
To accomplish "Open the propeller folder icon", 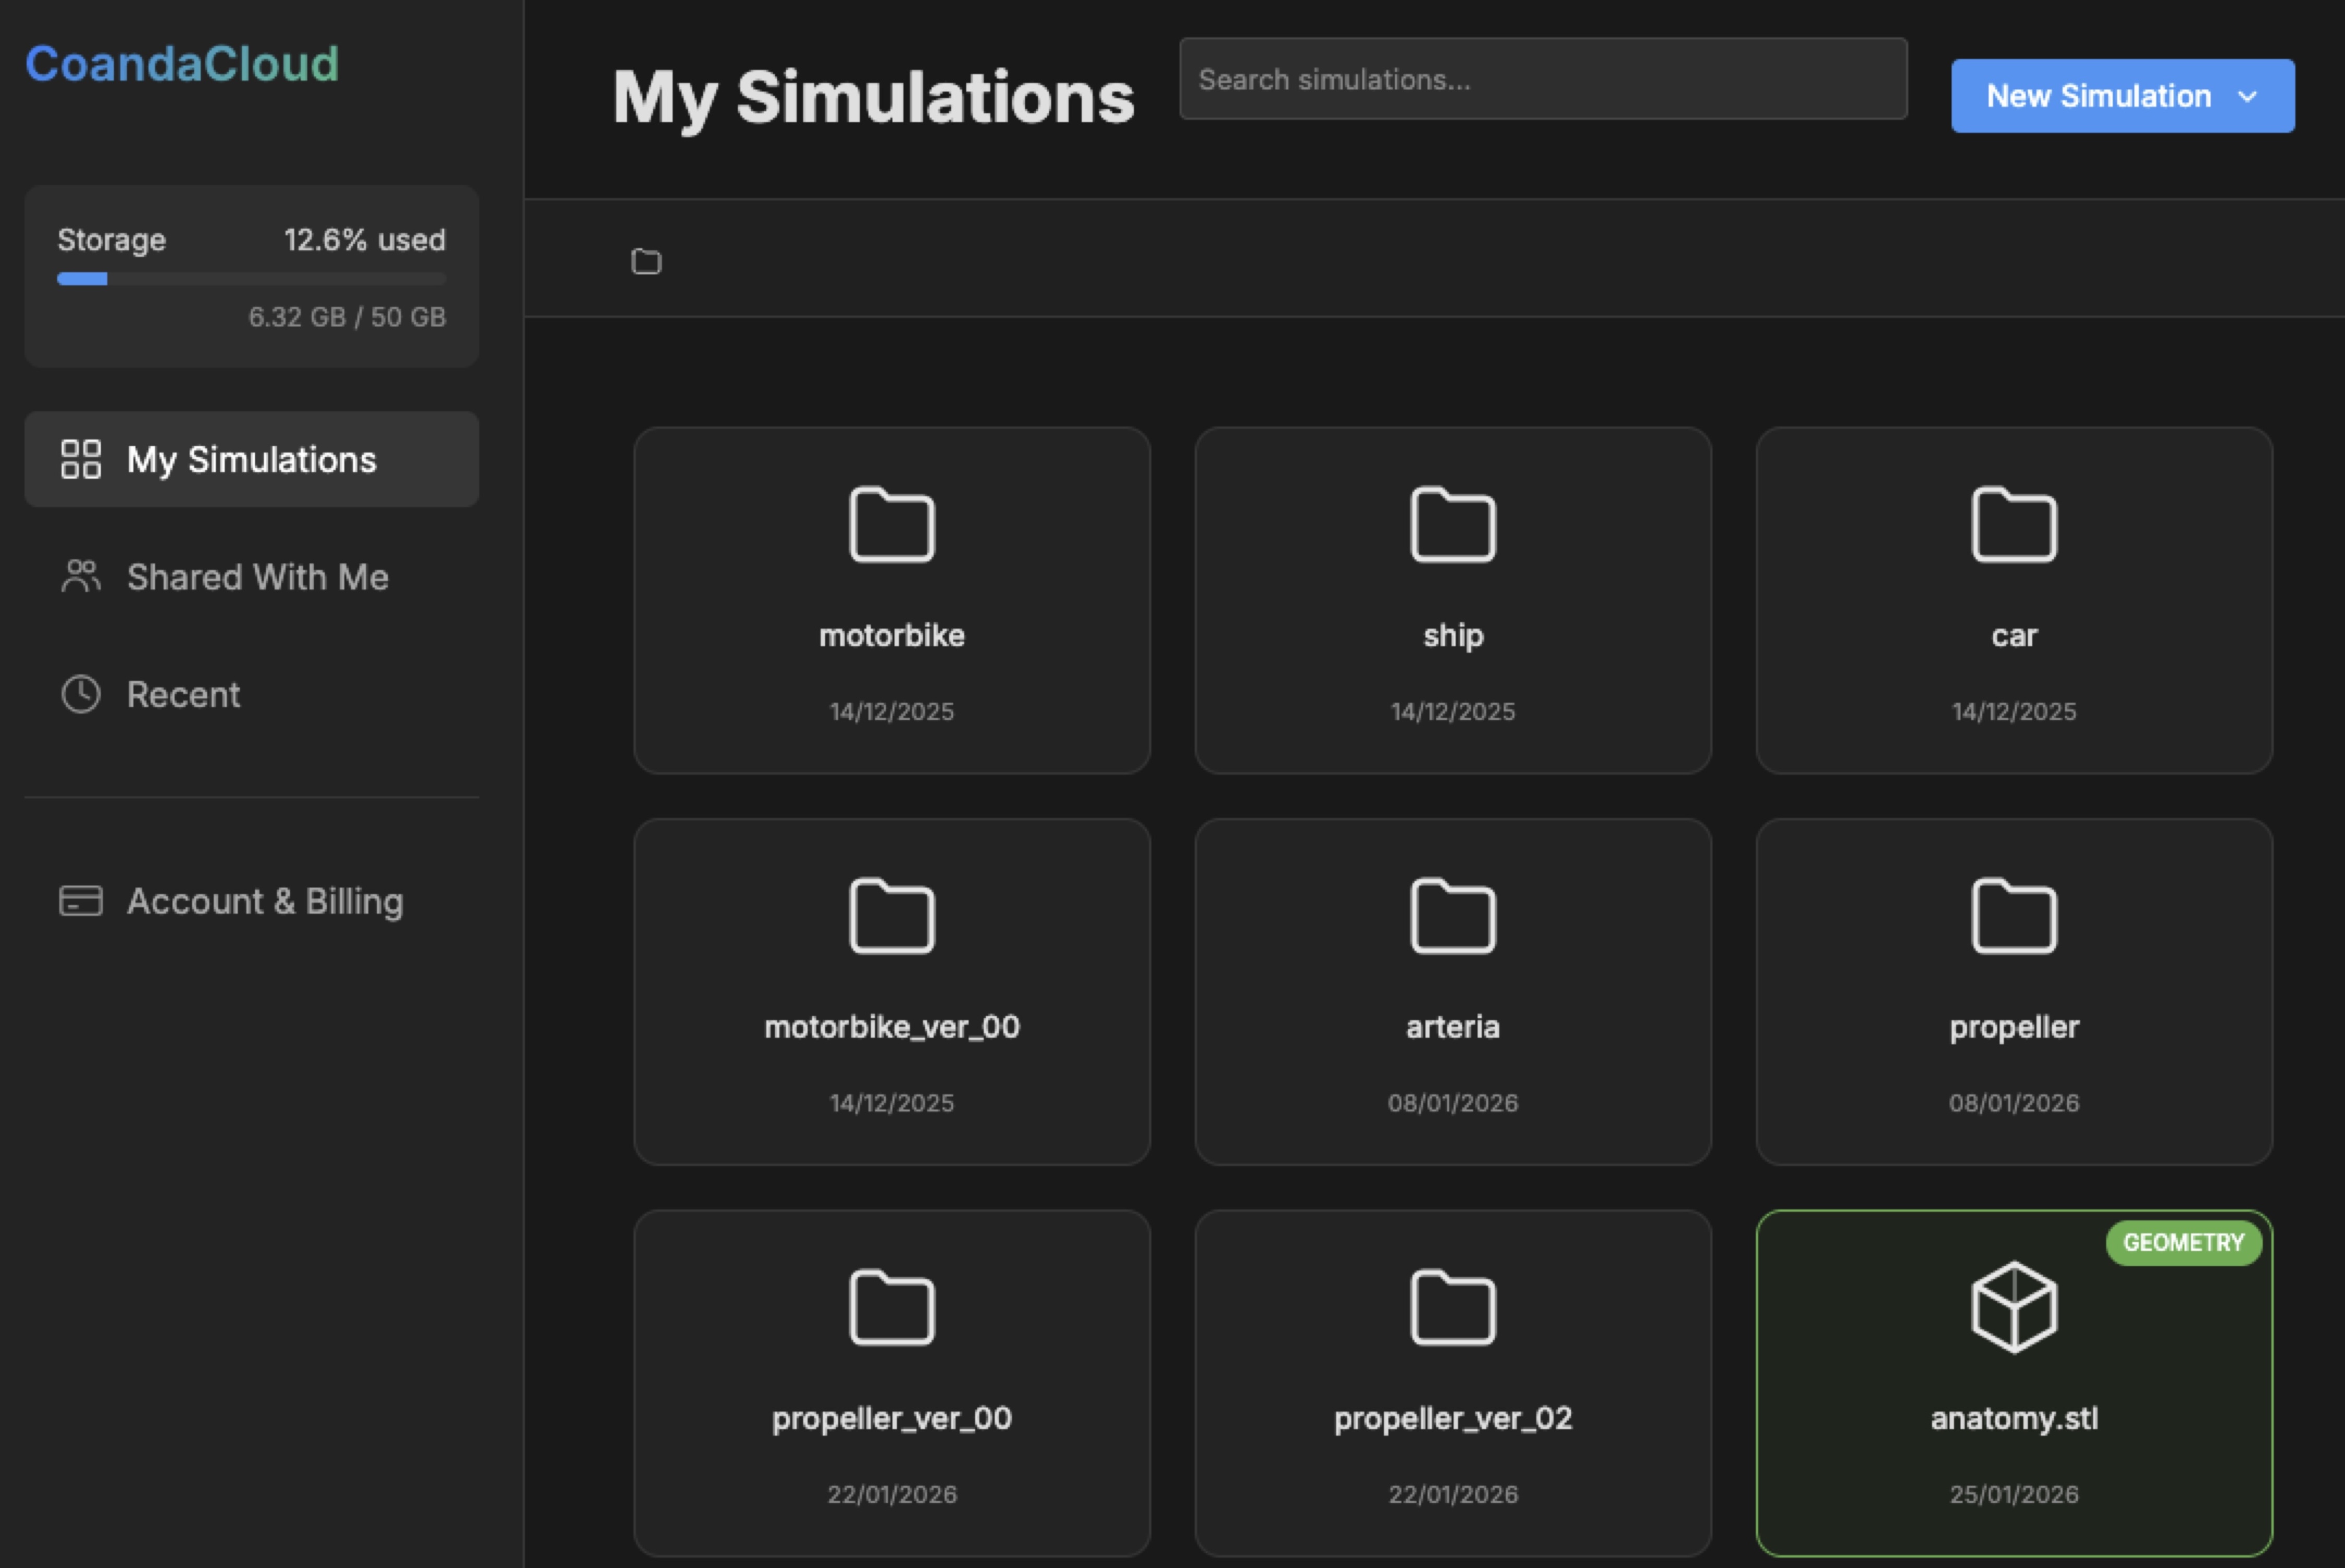I will click(x=2013, y=915).
